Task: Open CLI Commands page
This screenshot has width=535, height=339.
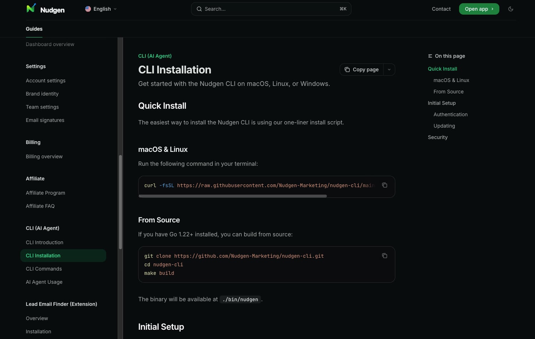Action: 44,269
